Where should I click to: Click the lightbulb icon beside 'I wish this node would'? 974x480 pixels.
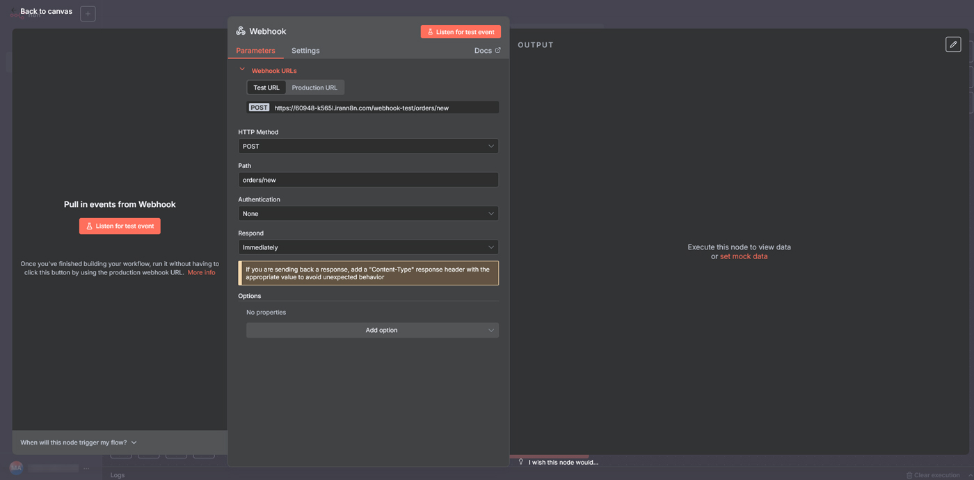click(x=520, y=462)
